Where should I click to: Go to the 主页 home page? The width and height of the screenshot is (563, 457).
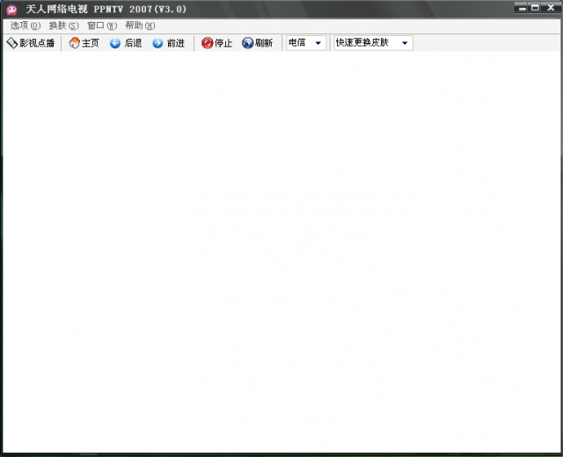tap(84, 43)
